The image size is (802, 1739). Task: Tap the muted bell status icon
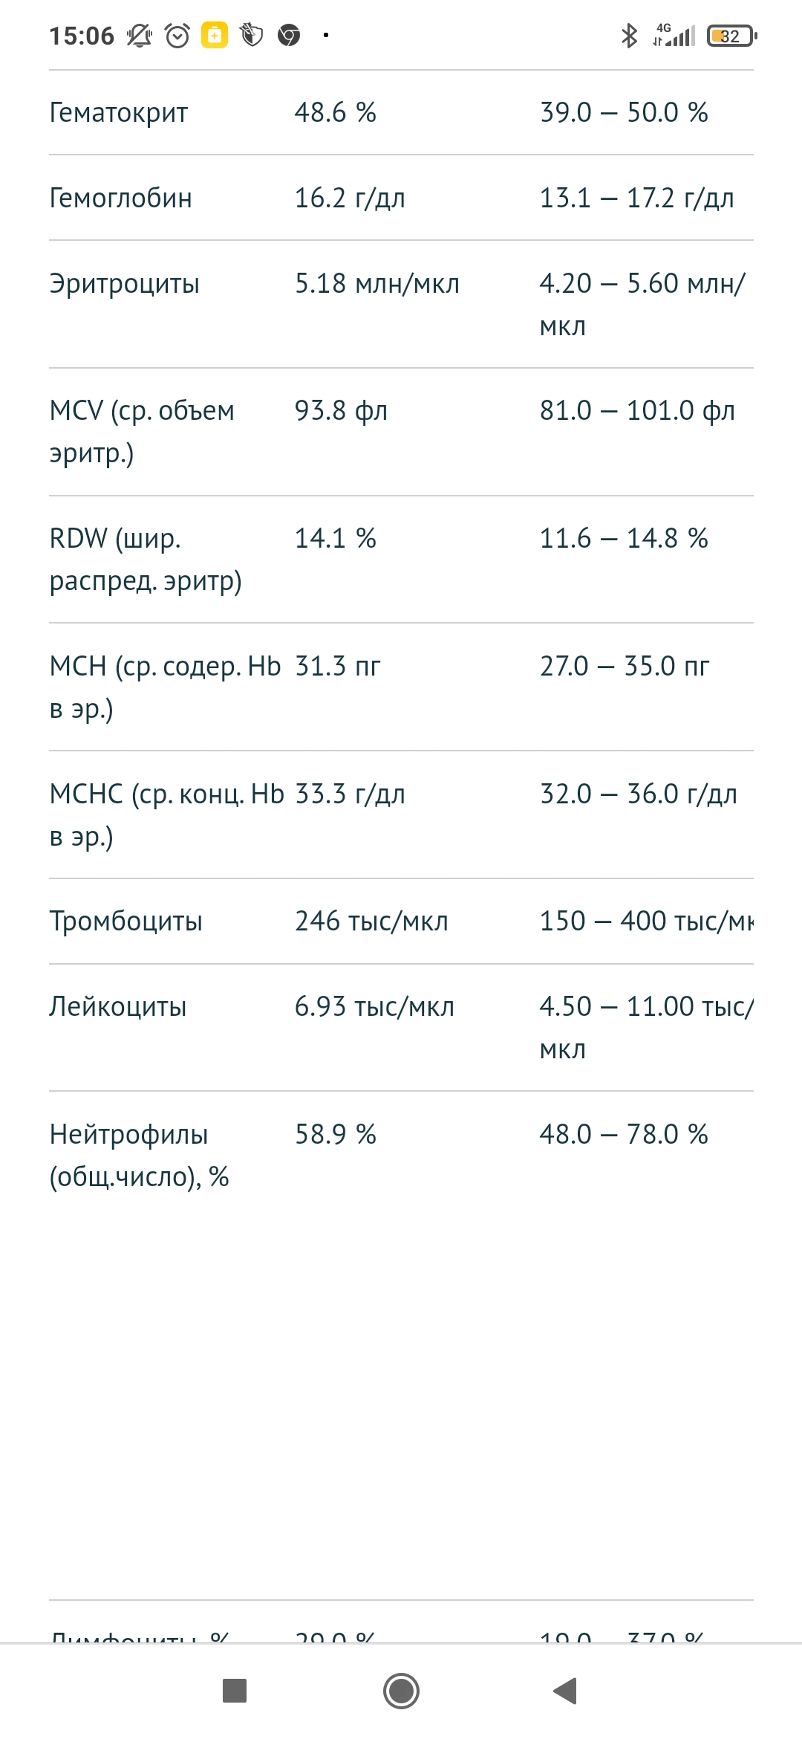[139, 35]
